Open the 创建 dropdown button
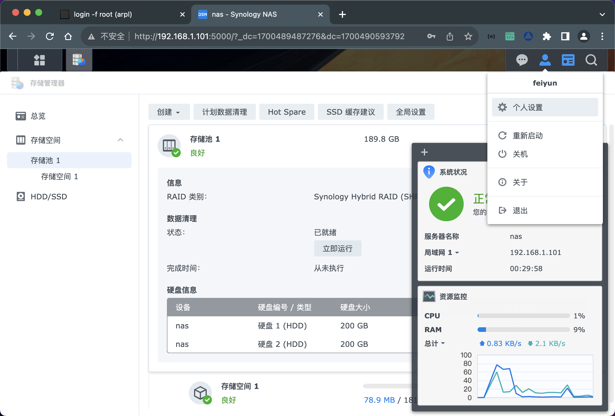615x416 pixels. coord(169,112)
